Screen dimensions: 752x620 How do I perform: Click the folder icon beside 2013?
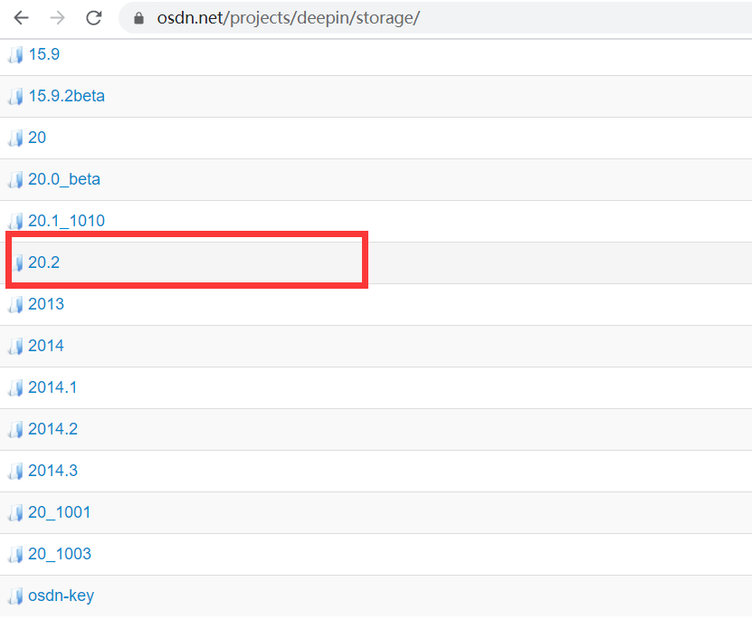15,305
